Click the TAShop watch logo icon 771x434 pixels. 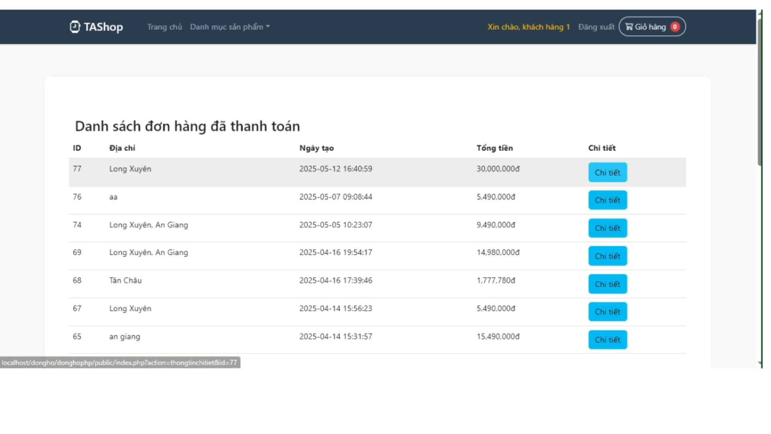[x=75, y=27]
